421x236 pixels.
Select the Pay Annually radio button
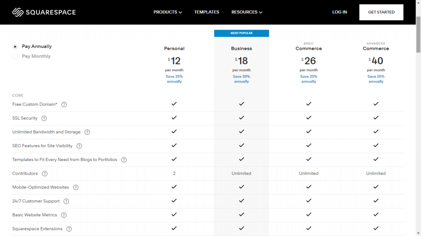[x=15, y=46]
